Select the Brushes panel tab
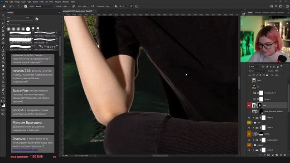This screenshot has height=163, width=290. [x=10, y=13]
